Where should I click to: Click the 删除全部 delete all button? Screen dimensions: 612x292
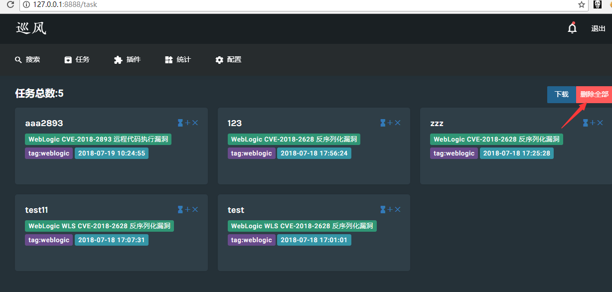[x=594, y=95]
